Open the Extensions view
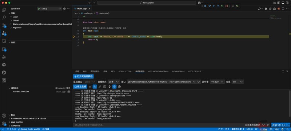Screen dimensions: 291x131 (4, 49)
